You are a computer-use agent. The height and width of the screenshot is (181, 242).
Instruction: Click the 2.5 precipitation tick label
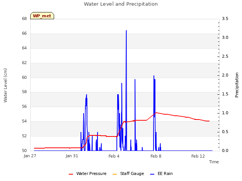(225, 56)
